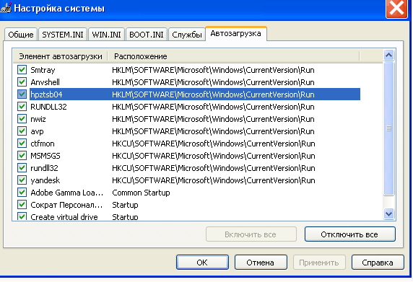Disable the nwiz startup item

click(22, 118)
